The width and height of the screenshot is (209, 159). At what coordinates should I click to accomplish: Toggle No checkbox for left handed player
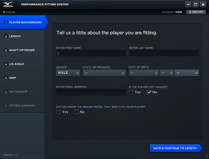[x=149, y=92]
